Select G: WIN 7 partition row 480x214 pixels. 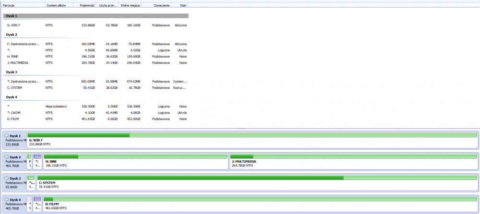[96, 25]
